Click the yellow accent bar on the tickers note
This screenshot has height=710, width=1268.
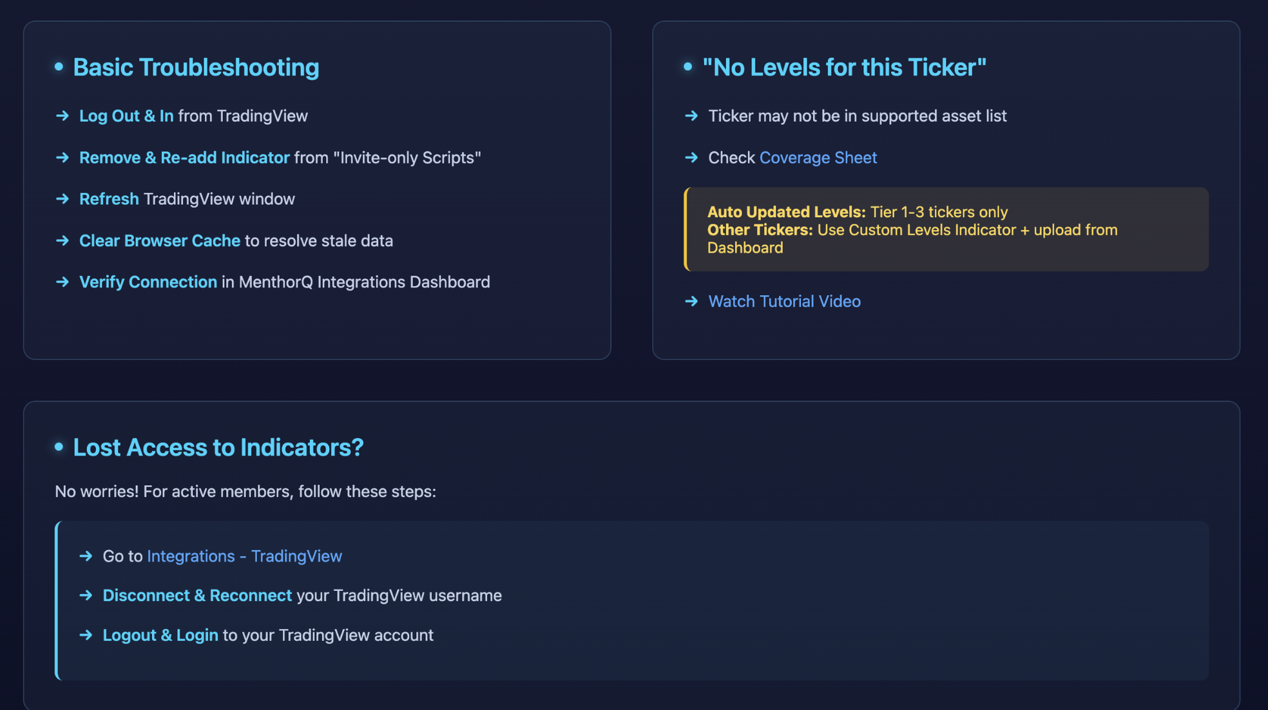click(x=687, y=230)
